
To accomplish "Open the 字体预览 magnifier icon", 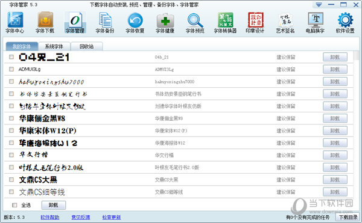I will (195, 22).
